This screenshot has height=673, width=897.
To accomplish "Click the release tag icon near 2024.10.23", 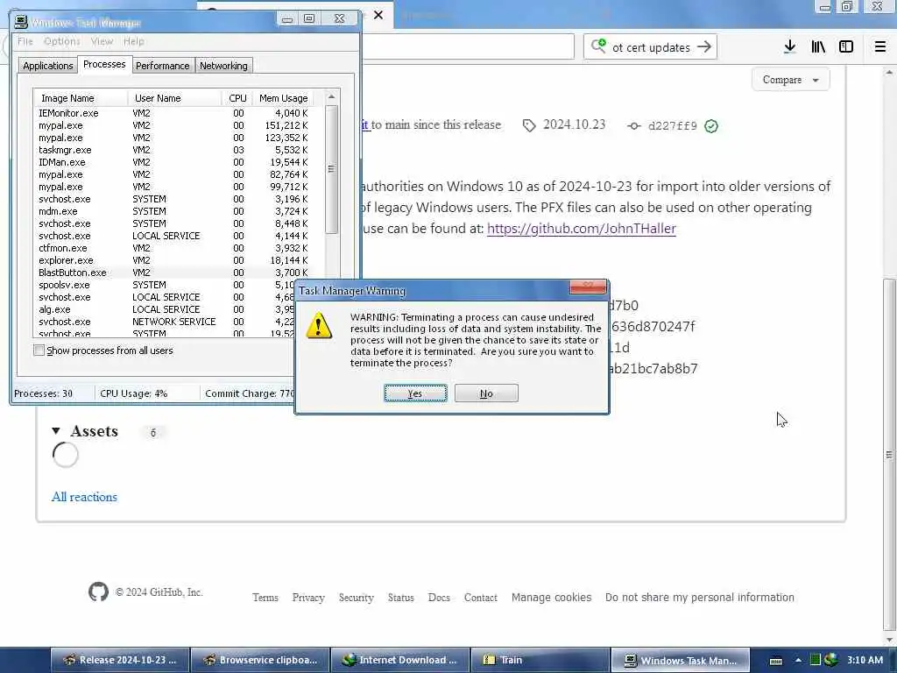I will (529, 125).
